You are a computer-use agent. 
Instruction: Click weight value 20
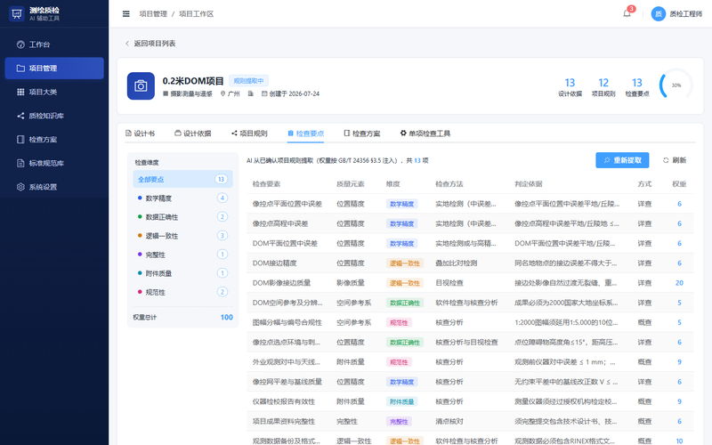pyautogui.click(x=679, y=283)
